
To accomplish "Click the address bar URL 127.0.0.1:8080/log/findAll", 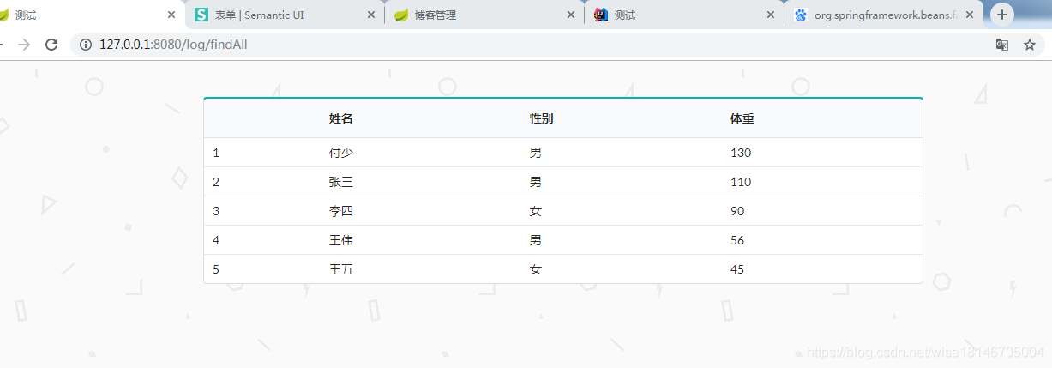I will [173, 45].
